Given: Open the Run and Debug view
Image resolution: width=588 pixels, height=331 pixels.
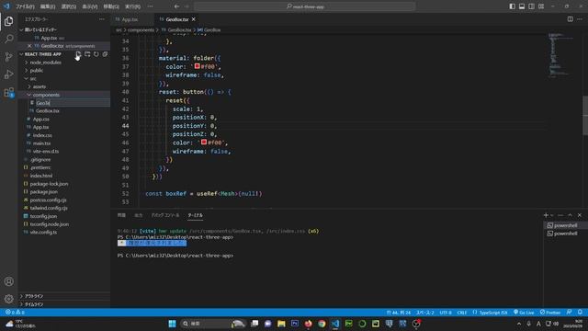Looking at the screenshot, I should coord(8,74).
